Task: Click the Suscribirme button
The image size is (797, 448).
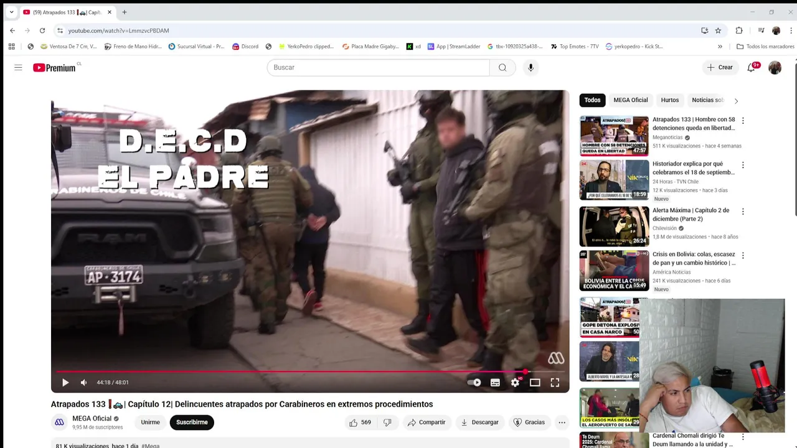Action: tap(192, 422)
